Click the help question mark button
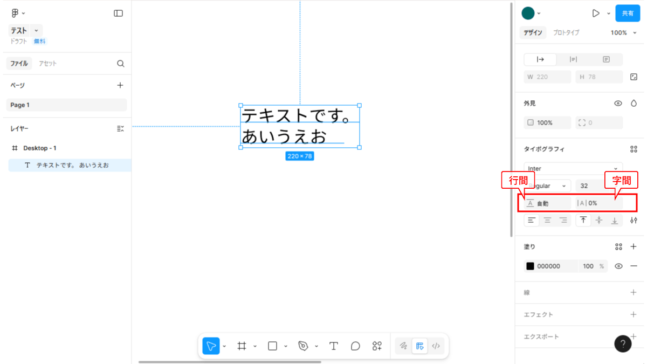Image resolution: width=647 pixels, height=364 pixels. click(x=623, y=344)
